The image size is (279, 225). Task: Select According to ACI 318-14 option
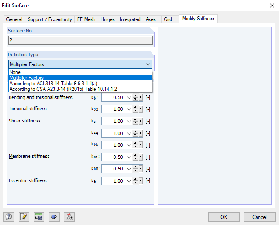point(80,84)
